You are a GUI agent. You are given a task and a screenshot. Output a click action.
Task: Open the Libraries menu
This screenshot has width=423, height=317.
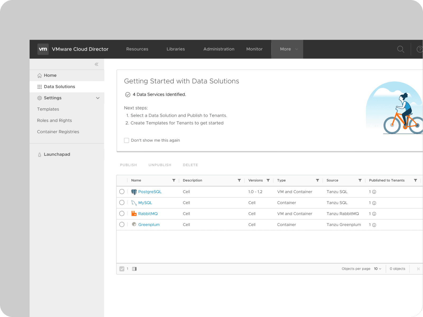pyautogui.click(x=176, y=49)
